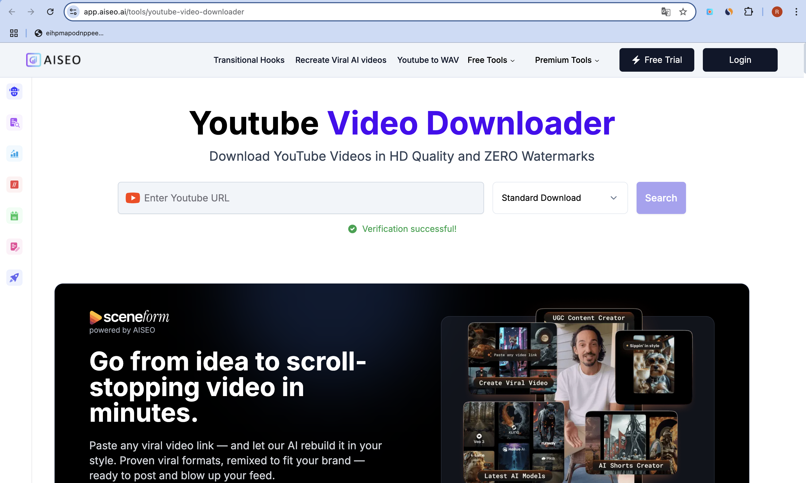Open the document search sidebar tool

tap(14, 122)
